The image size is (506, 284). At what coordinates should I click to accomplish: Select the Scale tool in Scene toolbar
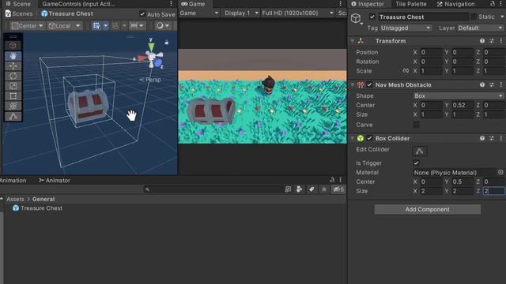pyautogui.click(x=13, y=86)
